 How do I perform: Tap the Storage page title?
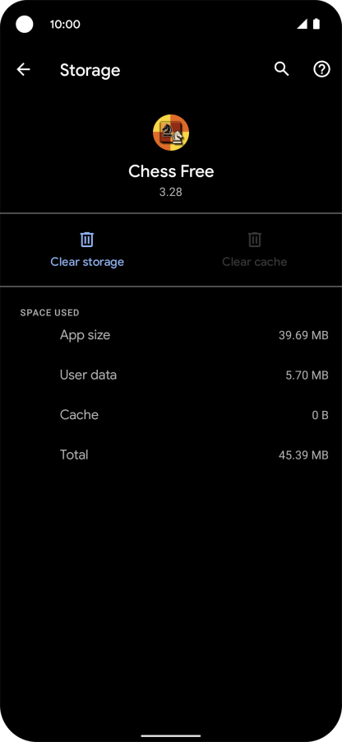(90, 71)
